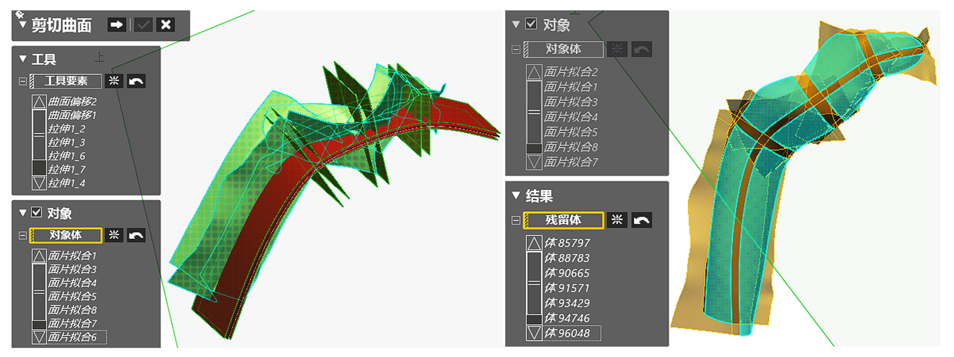Click scroll-down arrow of right 对象体 list
The height and width of the screenshot is (357, 954).
click(x=534, y=162)
